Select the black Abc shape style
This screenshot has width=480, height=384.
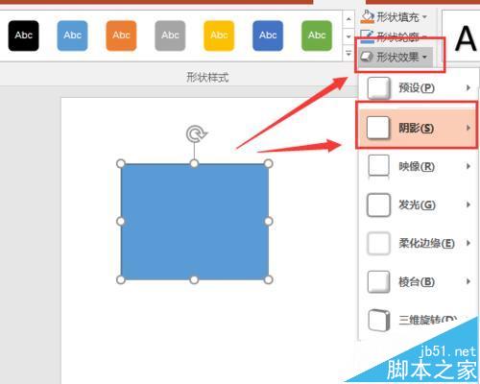pos(24,36)
